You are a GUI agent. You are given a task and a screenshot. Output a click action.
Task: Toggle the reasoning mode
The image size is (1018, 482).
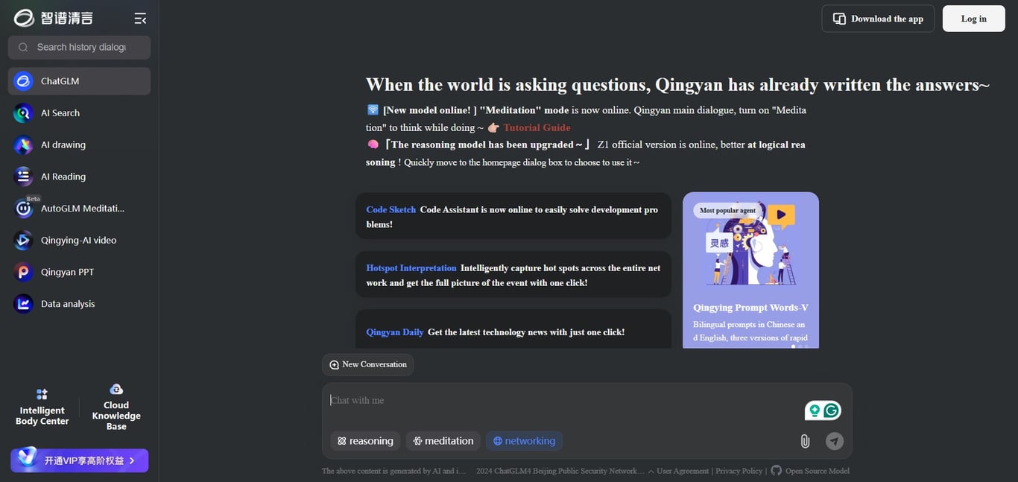point(365,441)
